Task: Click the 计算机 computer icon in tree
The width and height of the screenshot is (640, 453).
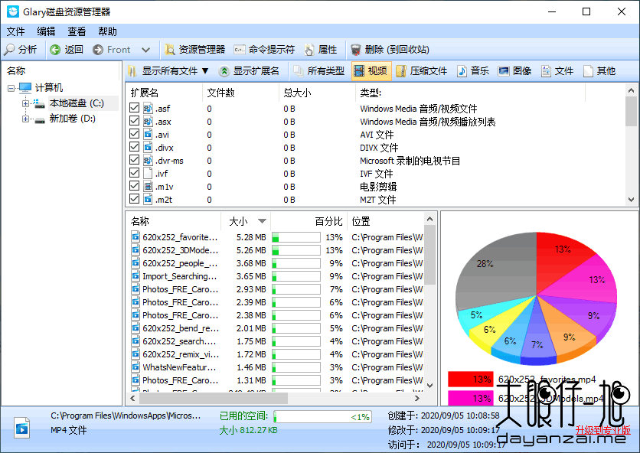Action: [25, 87]
